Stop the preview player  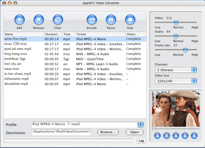pyautogui.click(x=185, y=136)
